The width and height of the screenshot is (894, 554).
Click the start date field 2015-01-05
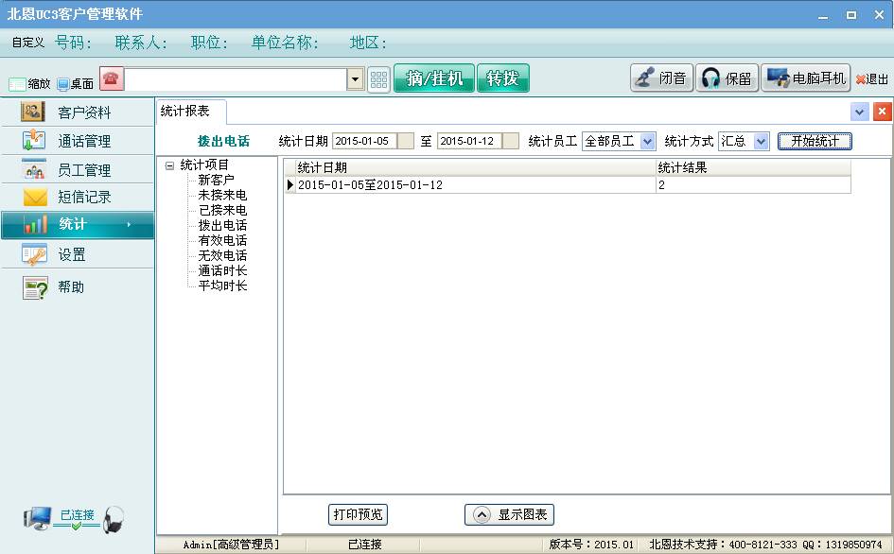point(364,141)
